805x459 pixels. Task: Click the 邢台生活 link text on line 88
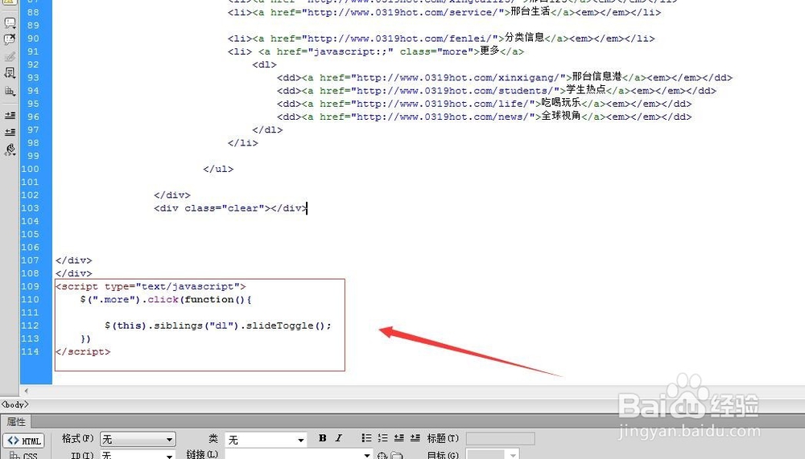(x=530, y=11)
